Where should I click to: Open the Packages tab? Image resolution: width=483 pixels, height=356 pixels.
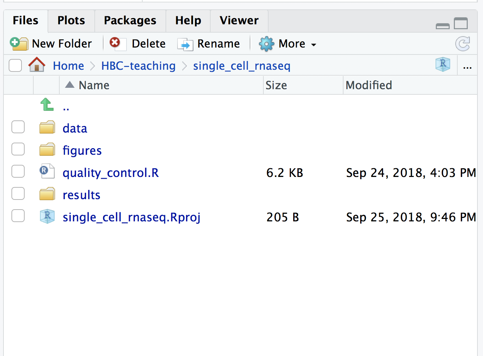pyautogui.click(x=130, y=20)
